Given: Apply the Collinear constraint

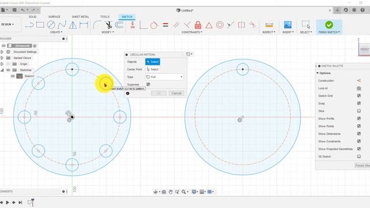Looking at the screenshot, I should click(231, 25).
